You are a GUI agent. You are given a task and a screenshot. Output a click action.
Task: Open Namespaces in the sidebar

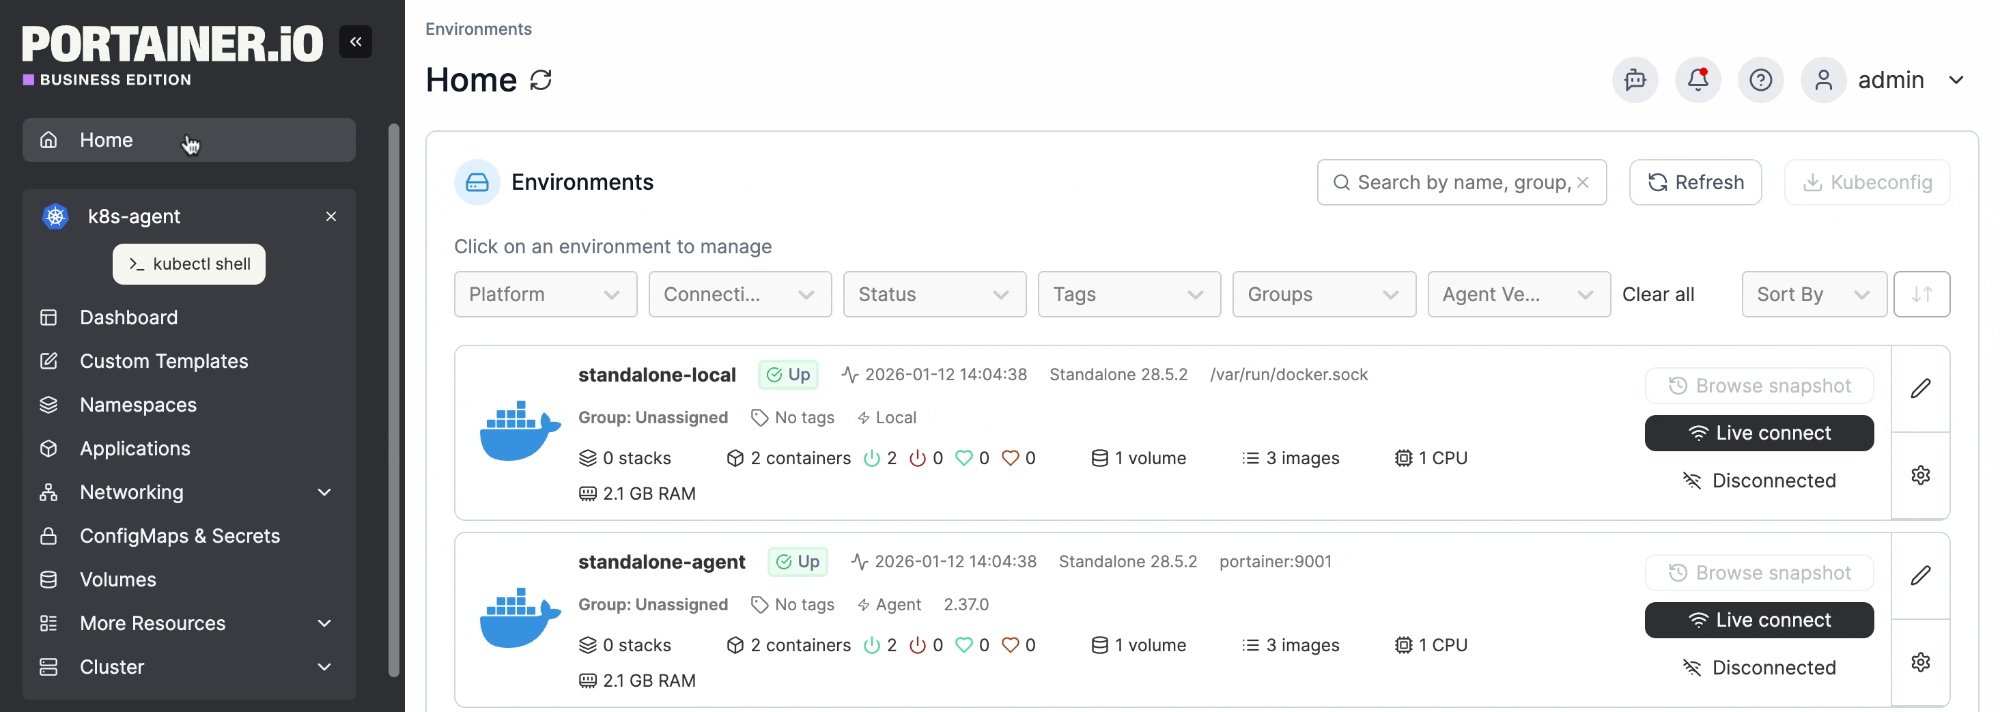138,405
